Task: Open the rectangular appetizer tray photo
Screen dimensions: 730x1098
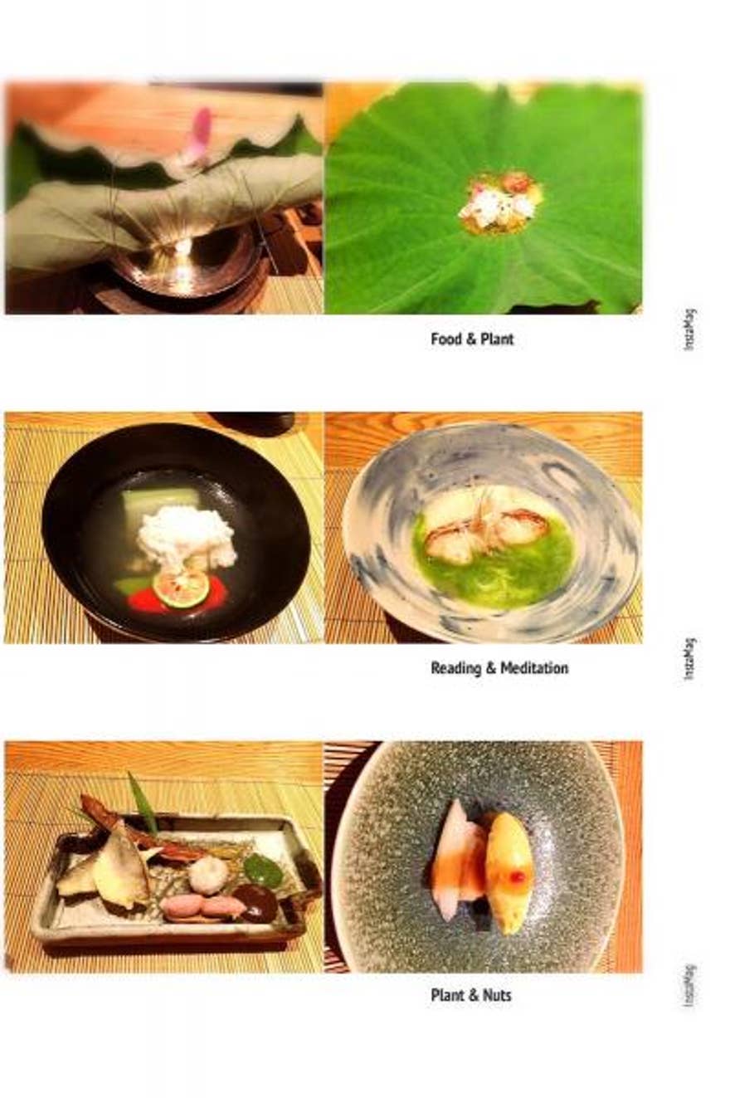Action: click(x=163, y=856)
